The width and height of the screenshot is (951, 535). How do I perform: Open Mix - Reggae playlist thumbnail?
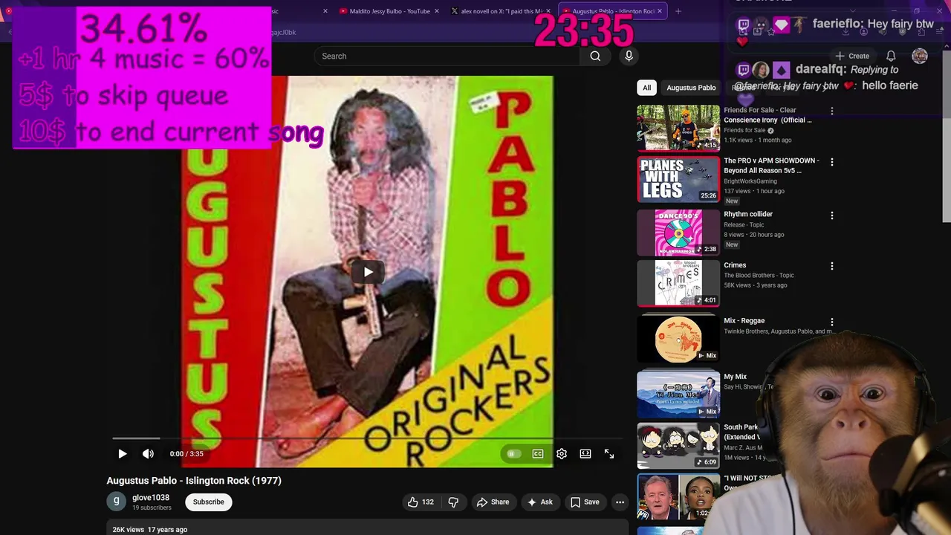tap(678, 339)
